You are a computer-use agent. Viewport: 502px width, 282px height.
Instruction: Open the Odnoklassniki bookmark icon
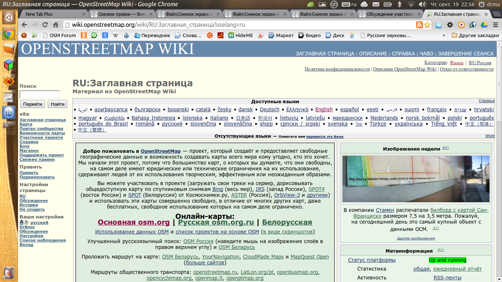click(x=83, y=36)
